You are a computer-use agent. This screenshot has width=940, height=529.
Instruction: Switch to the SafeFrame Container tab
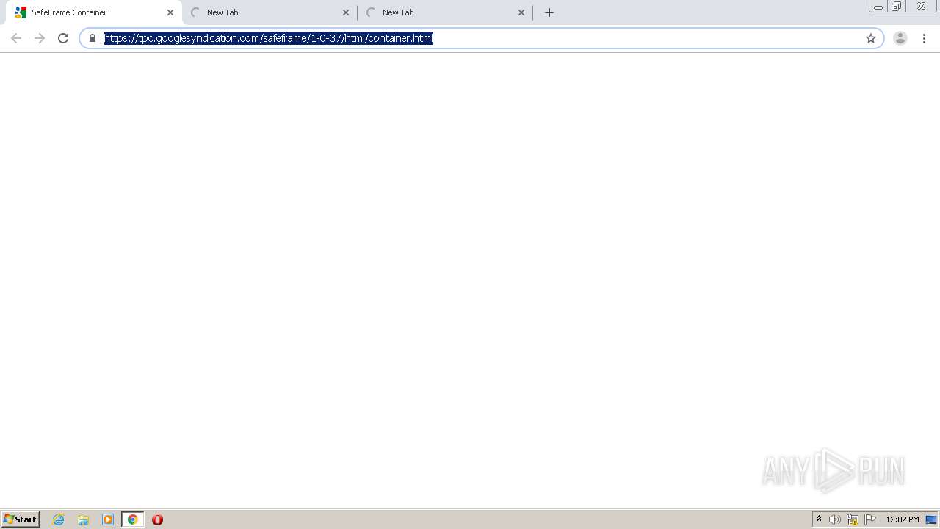94,12
